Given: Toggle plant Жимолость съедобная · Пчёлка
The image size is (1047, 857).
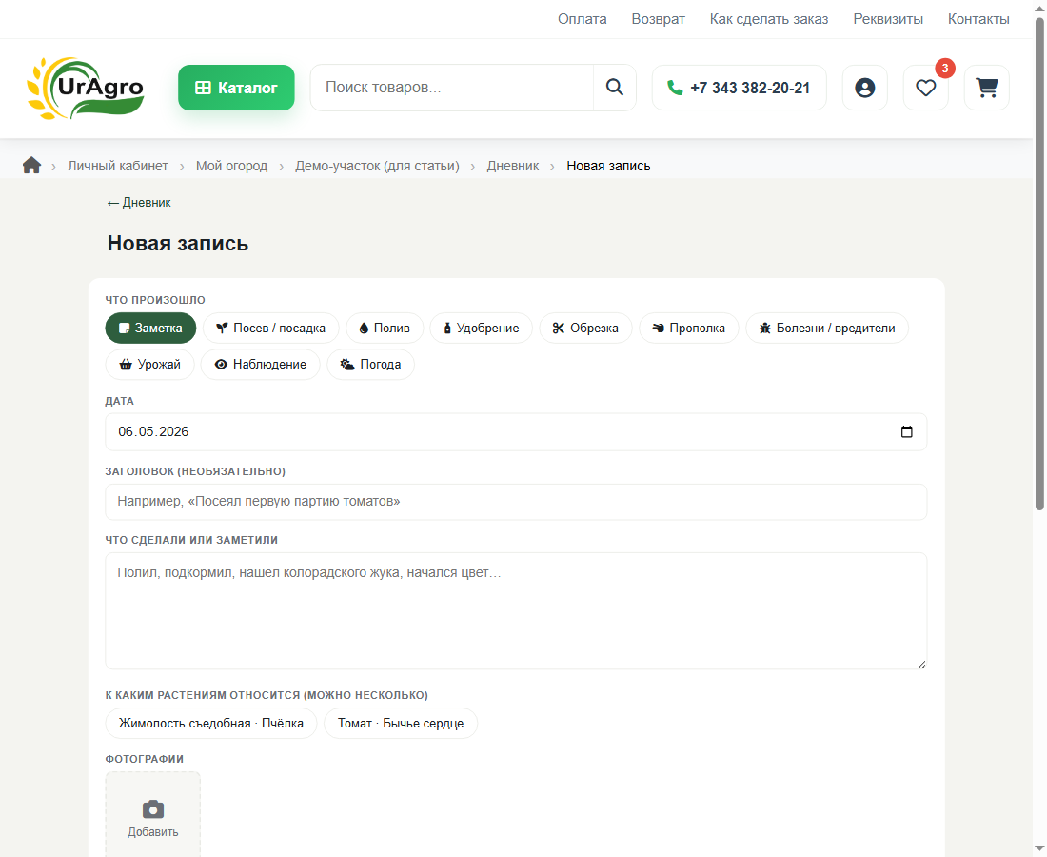Looking at the screenshot, I should [211, 724].
